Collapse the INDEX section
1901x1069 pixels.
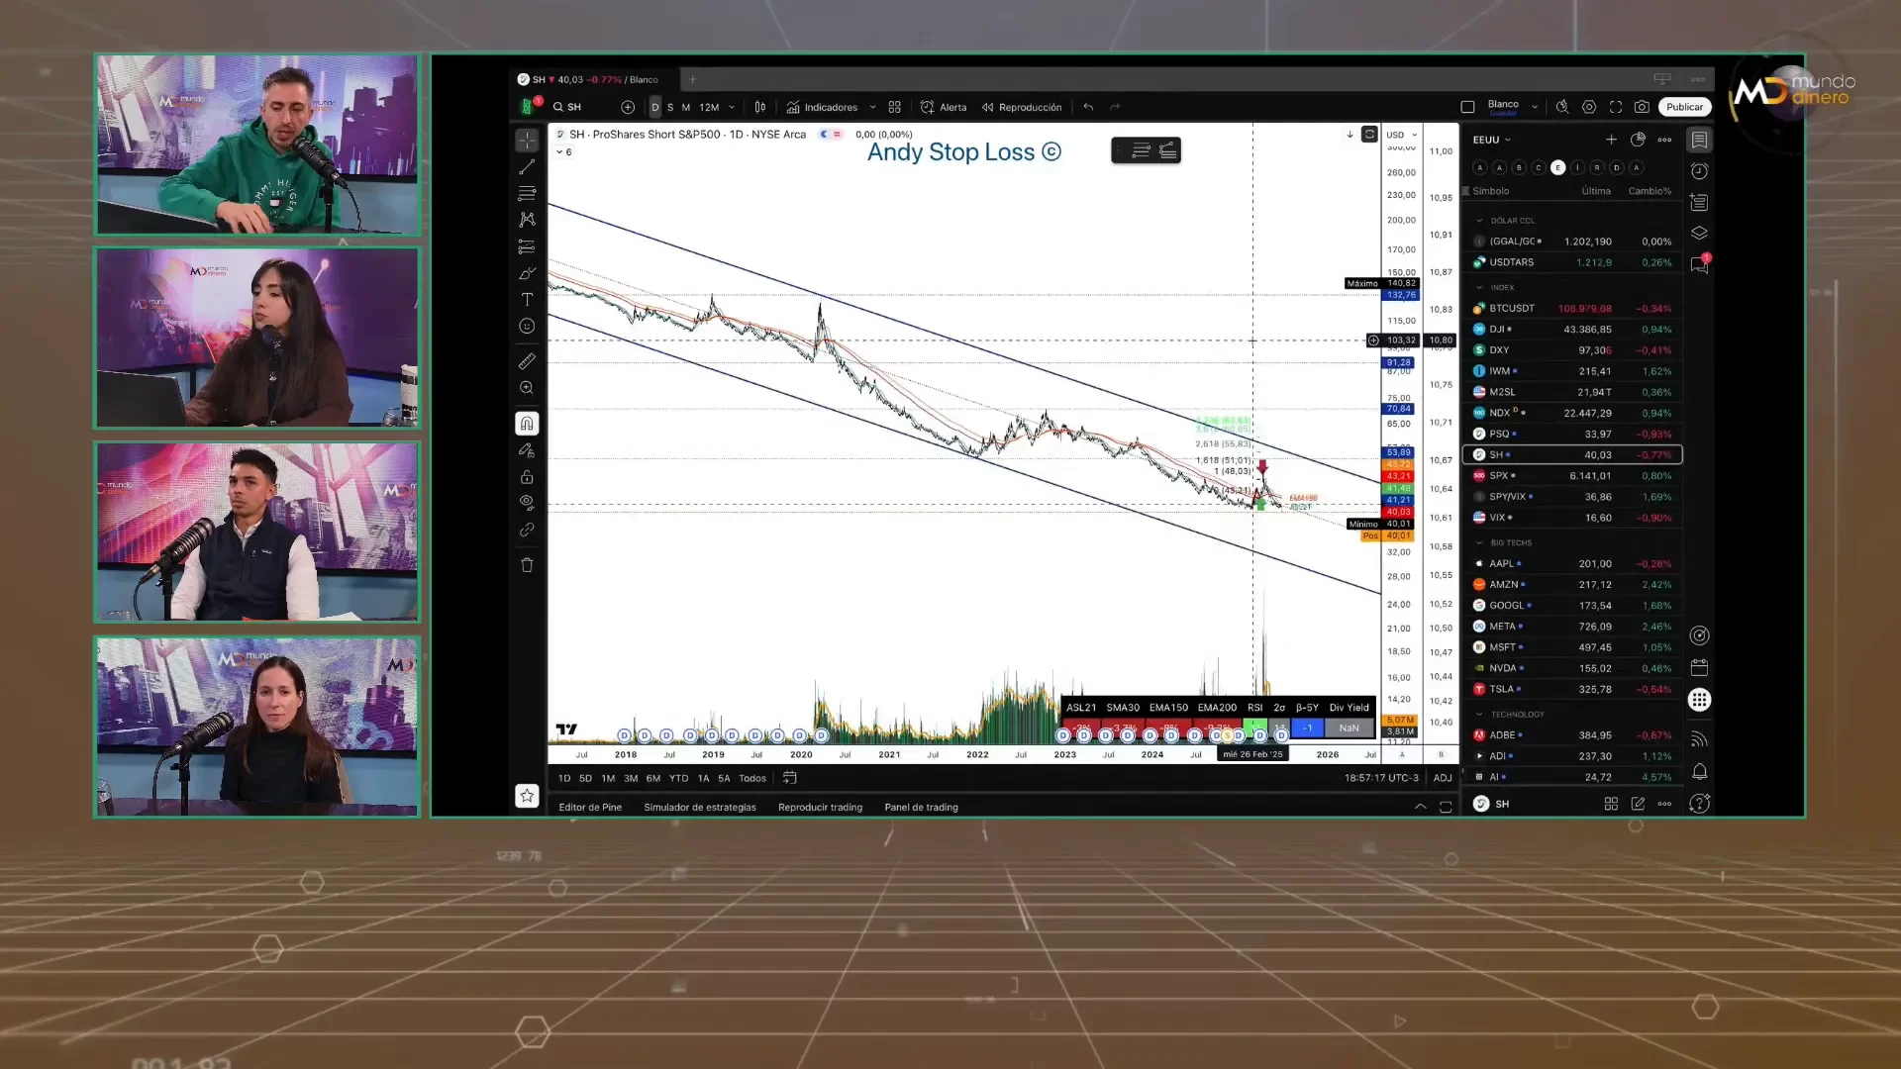tap(1479, 287)
